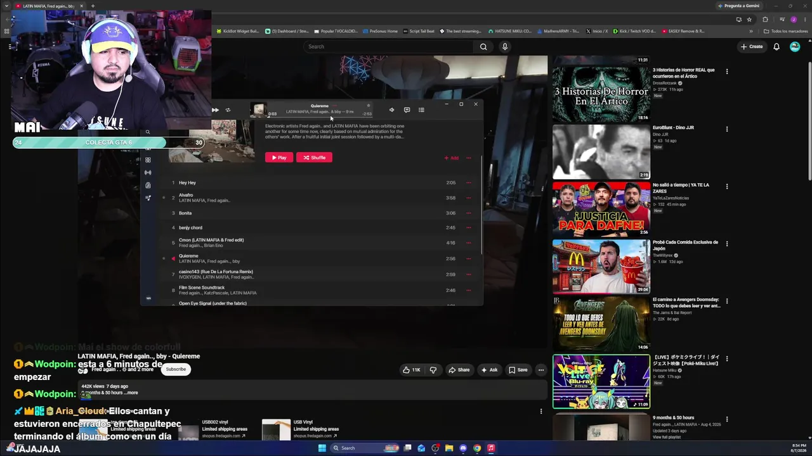Open more options for Cmon track
The height and width of the screenshot is (456, 812).
[469, 243]
